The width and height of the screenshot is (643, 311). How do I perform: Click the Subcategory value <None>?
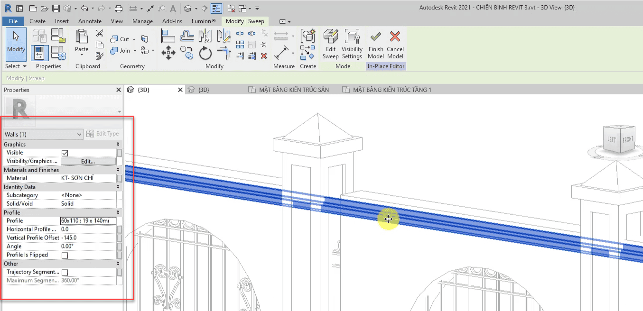click(x=88, y=195)
